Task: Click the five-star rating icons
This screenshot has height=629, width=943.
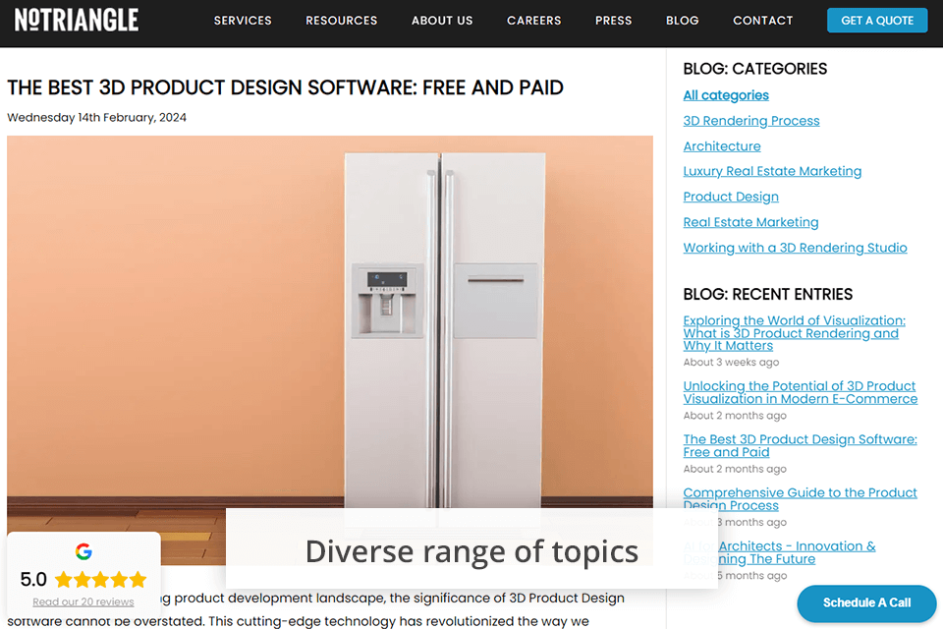Action: tap(100, 580)
